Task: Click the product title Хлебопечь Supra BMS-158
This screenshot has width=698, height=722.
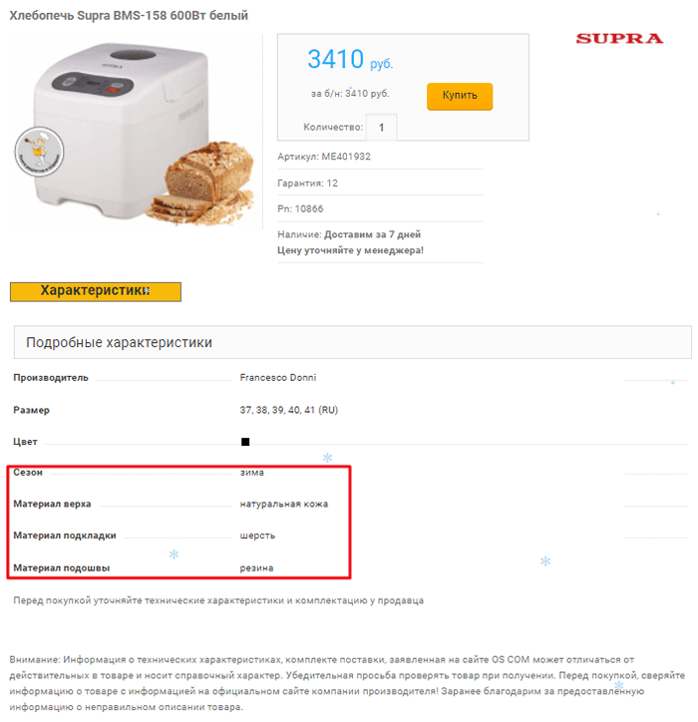Action: coord(129,15)
